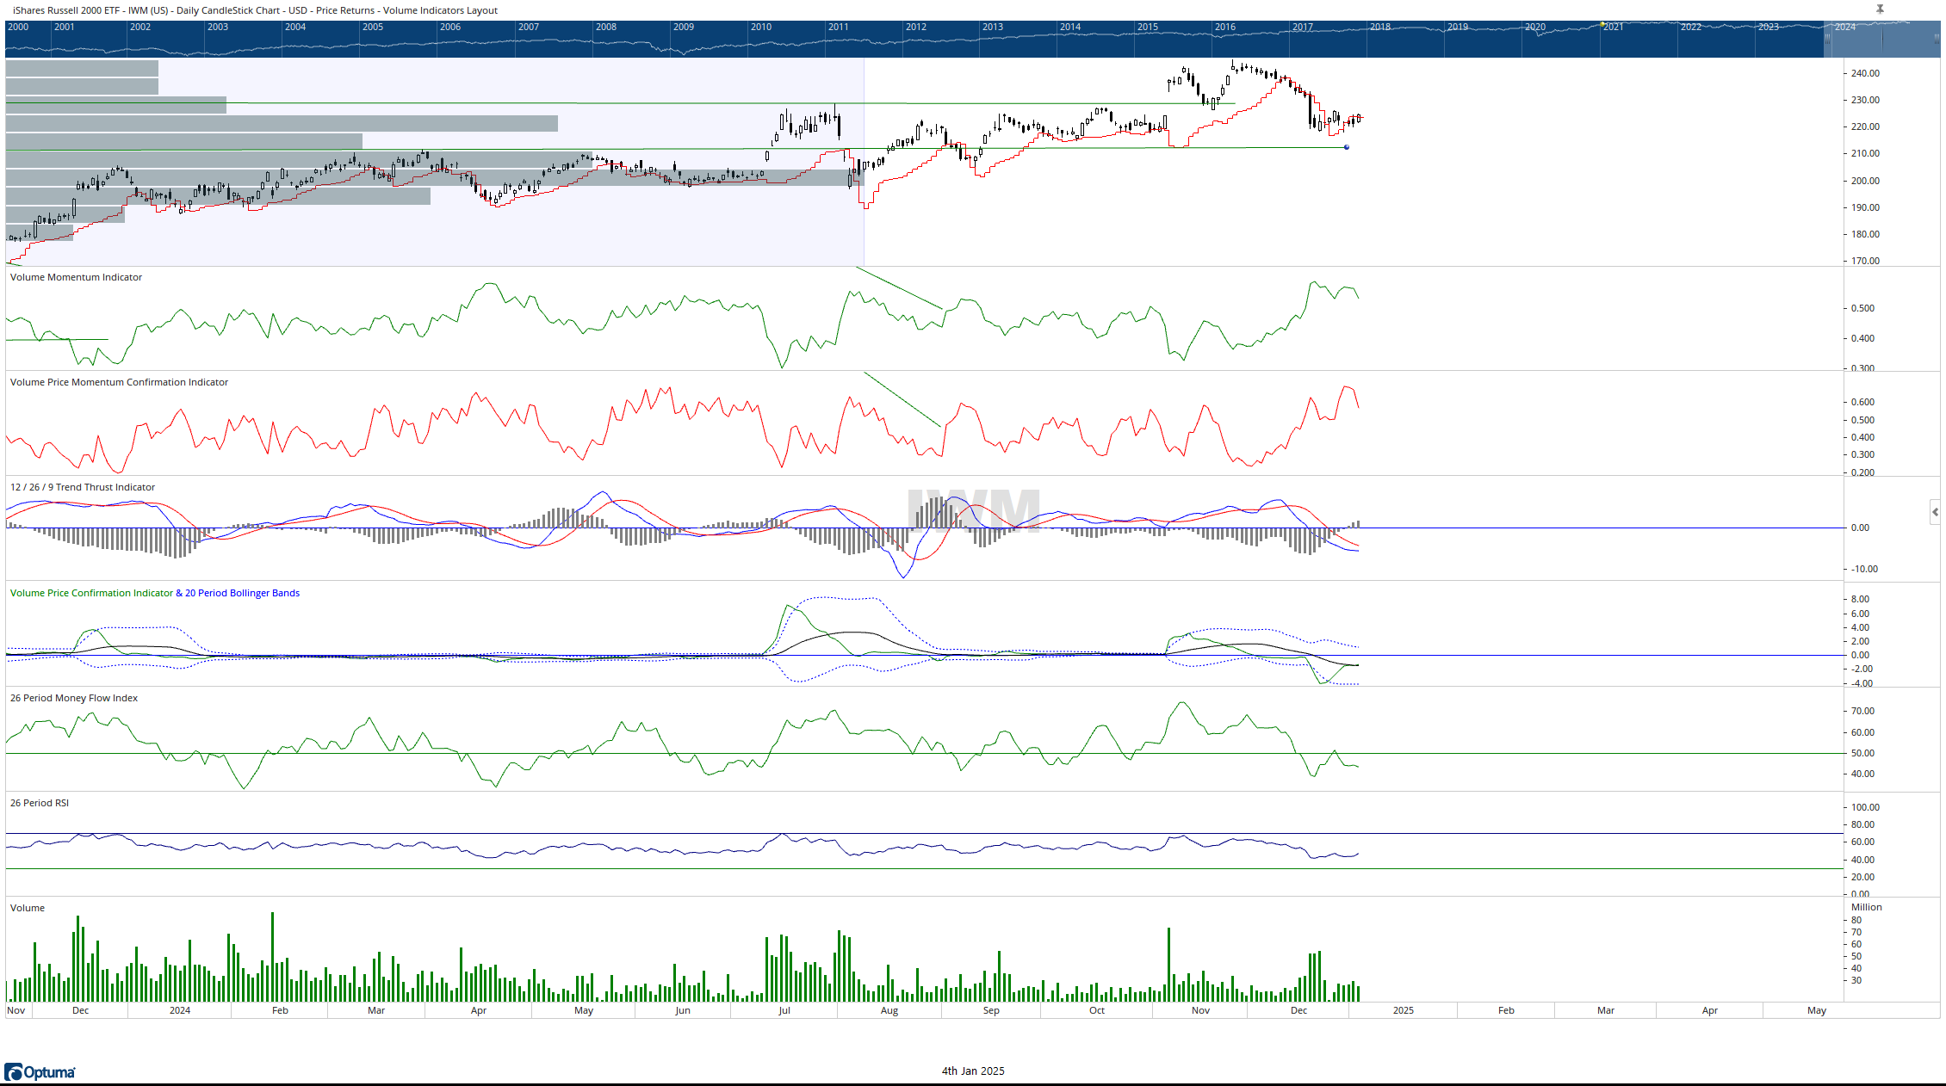Click the pin icon at top right
This screenshot has width=1946, height=1086.
coord(1880,9)
